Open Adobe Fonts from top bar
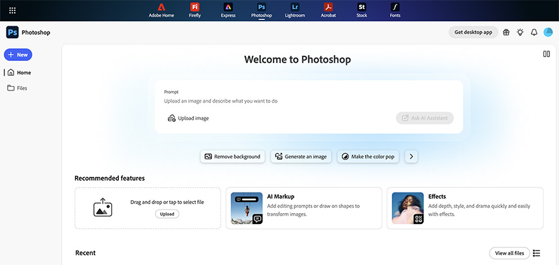This screenshot has height=265, width=559. click(395, 10)
